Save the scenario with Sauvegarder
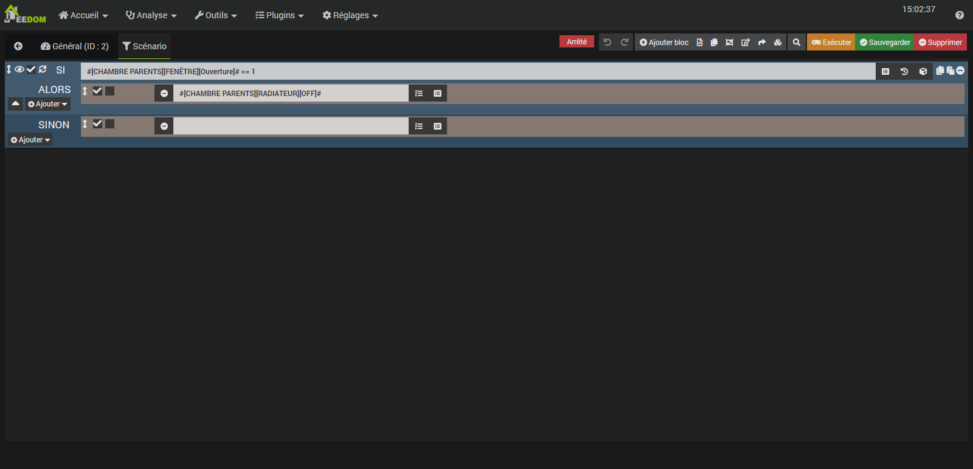This screenshot has height=469, width=973. click(885, 42)
